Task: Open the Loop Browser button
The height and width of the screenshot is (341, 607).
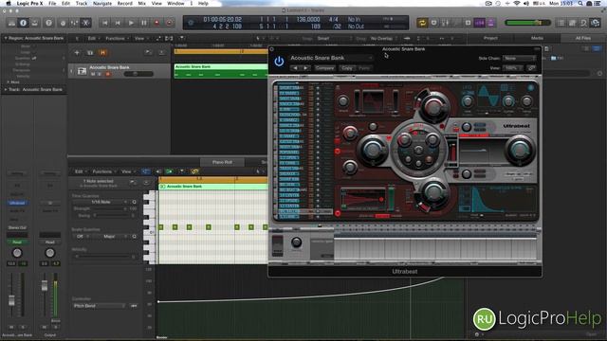Action: tap(583, 23)
